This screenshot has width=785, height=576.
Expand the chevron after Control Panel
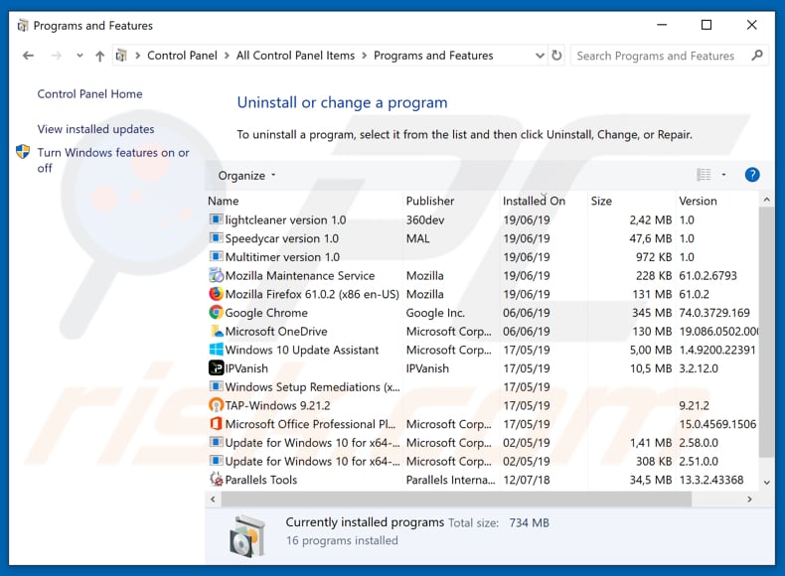tap(227, 56)
